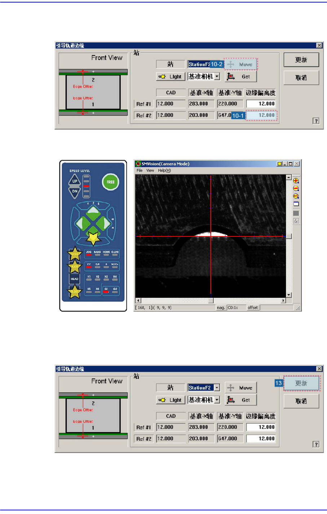Viewport: 327px width, 514px height.
Task: Click Ref #2 边缘偏离度 input in the lower dialog
Action: [x=261, y=439]
